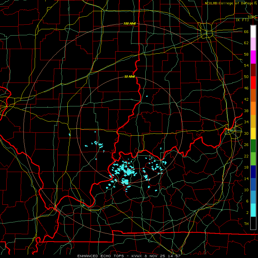Click the legend value 14
The width and height of the screenshot is (258, 258).
click(x=246, y=179)
